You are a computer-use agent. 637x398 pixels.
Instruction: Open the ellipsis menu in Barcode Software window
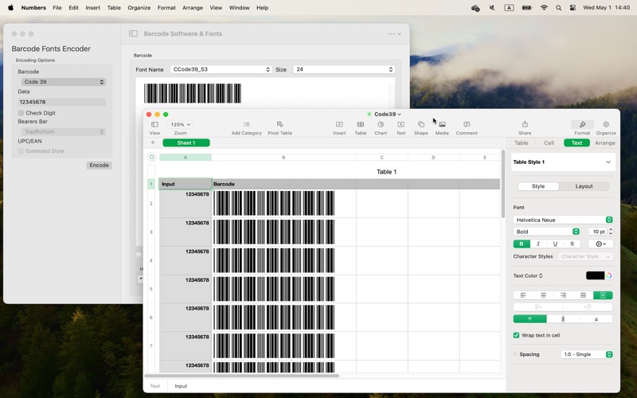click(394, 33)
